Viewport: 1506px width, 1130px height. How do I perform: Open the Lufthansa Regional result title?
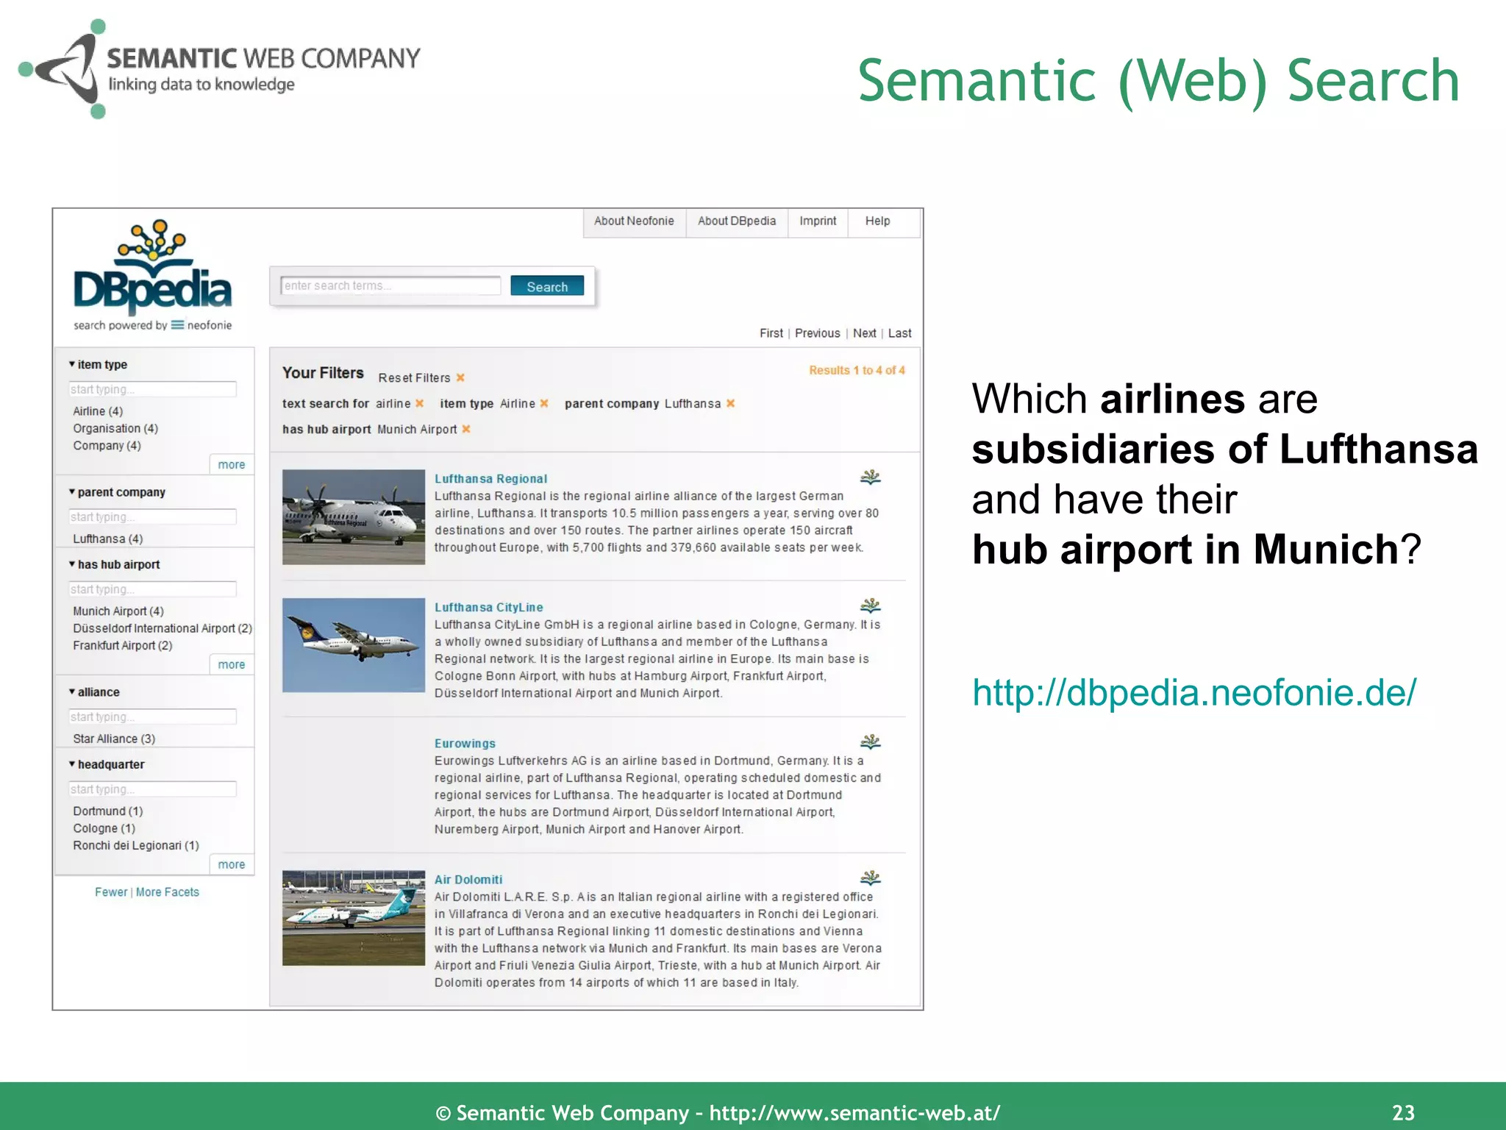(490, 479)
